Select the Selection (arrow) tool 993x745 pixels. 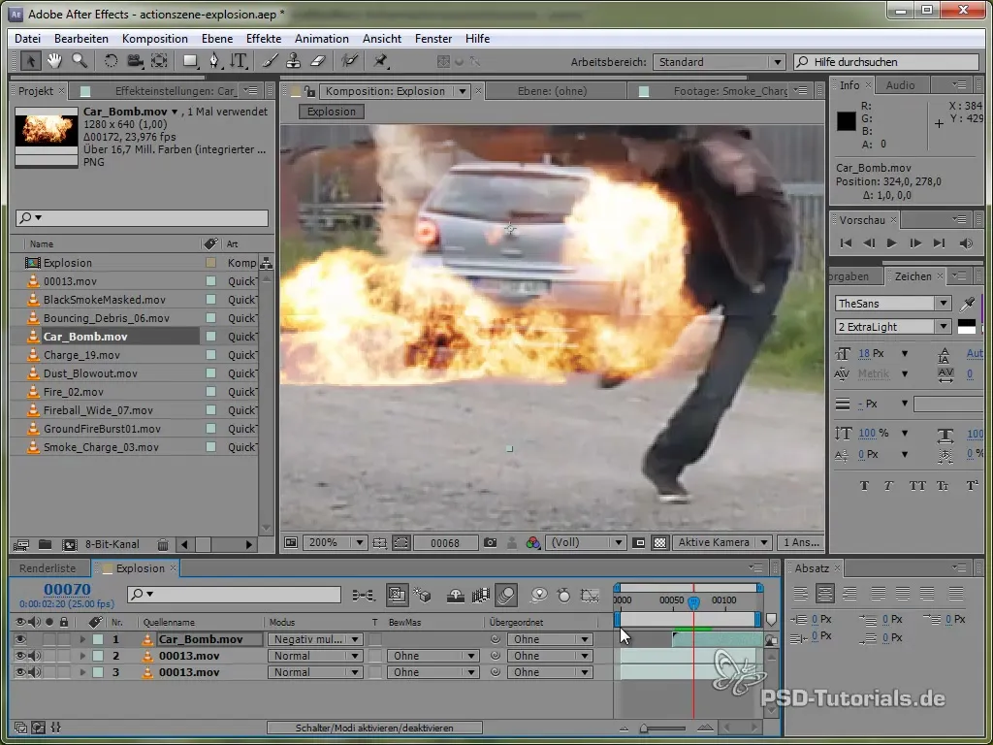coord(30,61)
